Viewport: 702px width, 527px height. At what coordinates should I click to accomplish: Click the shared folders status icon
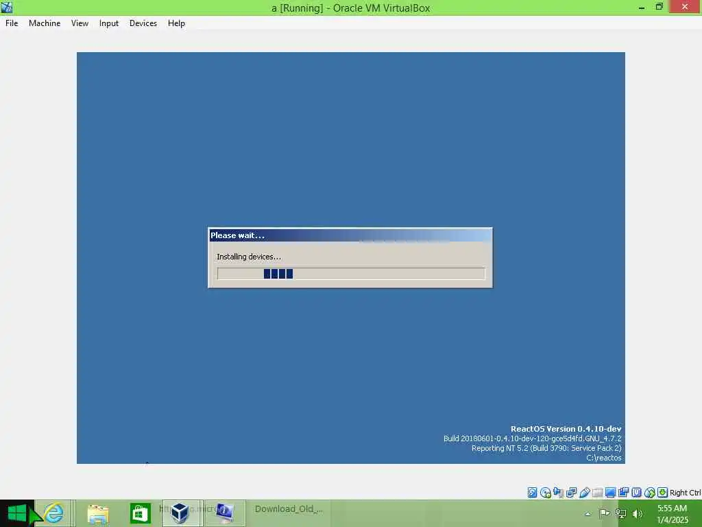pos(597,493)
